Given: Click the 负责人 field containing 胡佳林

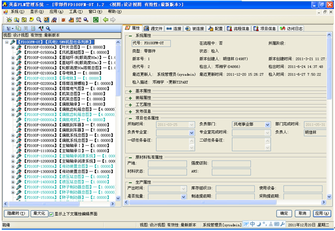Looking at the screenshot, I should 315,132.
